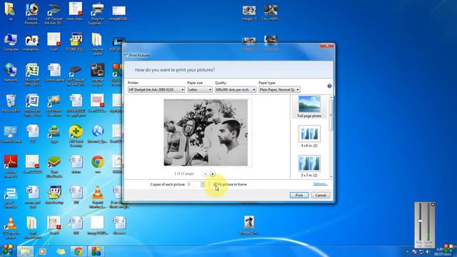The height and width of the screenshot is (257, 457).
Task: Show hidden tray icons arrow
Action: click(407, 251)
